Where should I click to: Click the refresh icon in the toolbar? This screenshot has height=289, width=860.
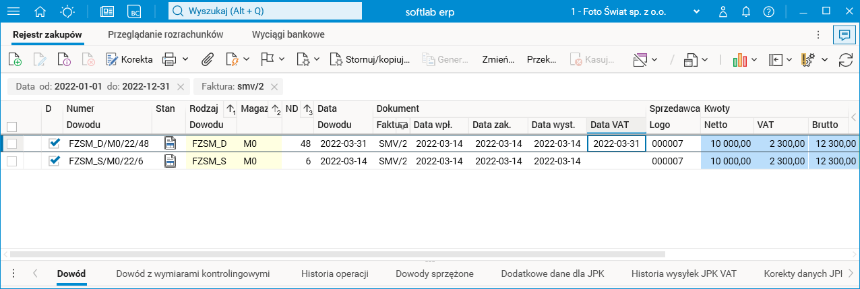845,60
